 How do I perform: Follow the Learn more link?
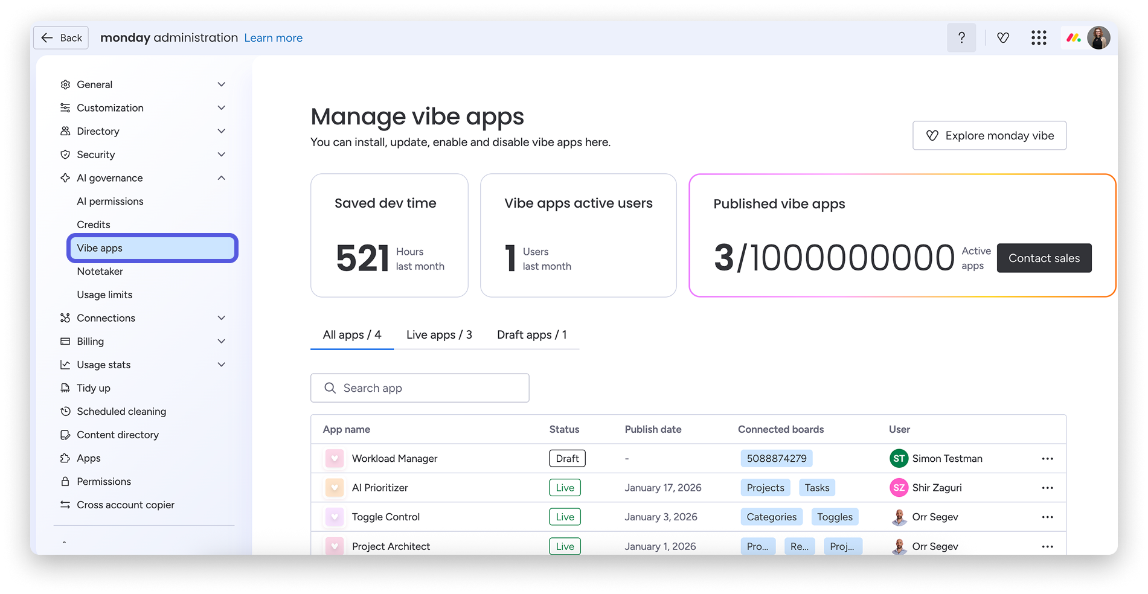(x=274, y=38)
